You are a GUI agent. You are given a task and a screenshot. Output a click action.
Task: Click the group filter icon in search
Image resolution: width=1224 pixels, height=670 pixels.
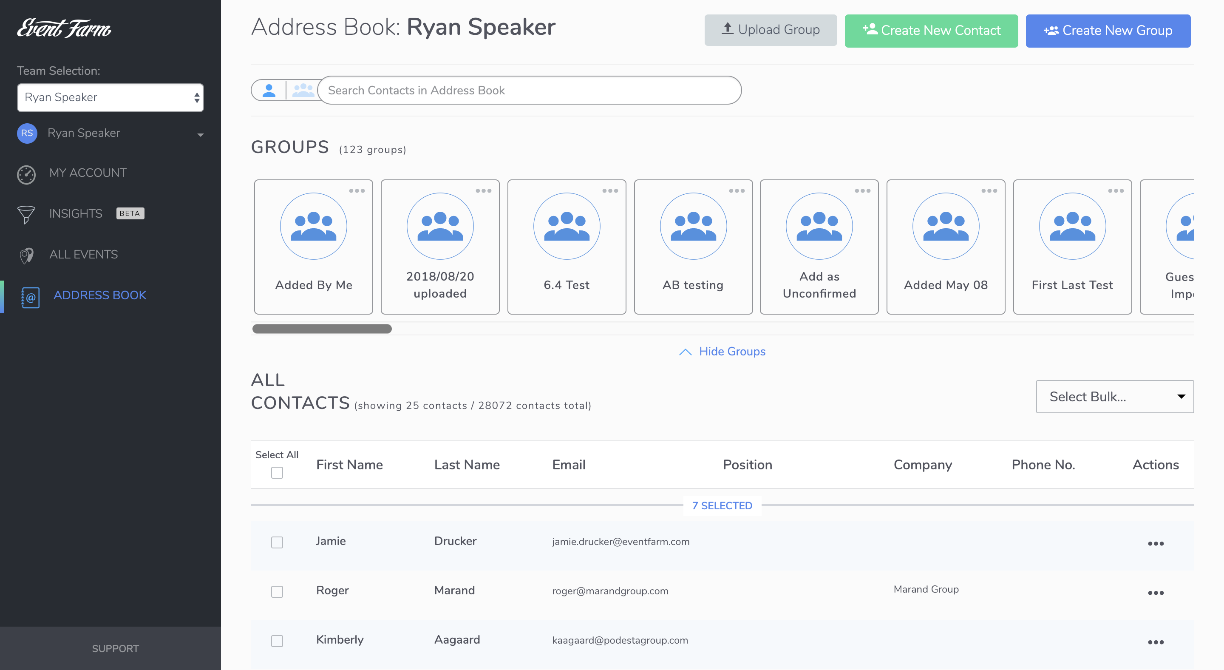[303, 90]
